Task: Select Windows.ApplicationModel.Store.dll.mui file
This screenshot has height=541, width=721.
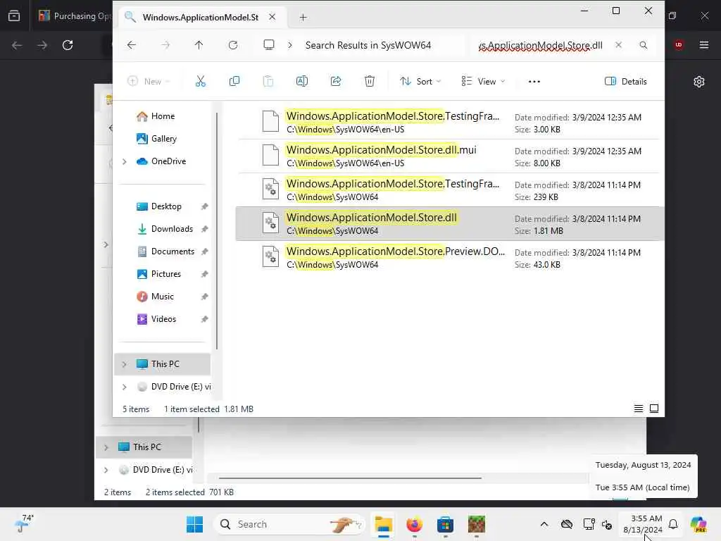Action: tap(450, 156)
